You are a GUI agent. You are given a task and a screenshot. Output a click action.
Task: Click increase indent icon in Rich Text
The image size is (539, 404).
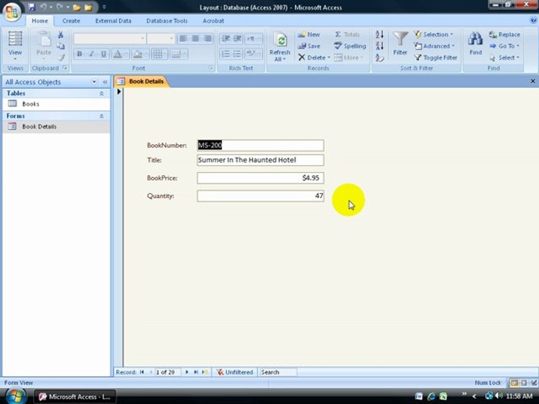click(x=237, y=38)
